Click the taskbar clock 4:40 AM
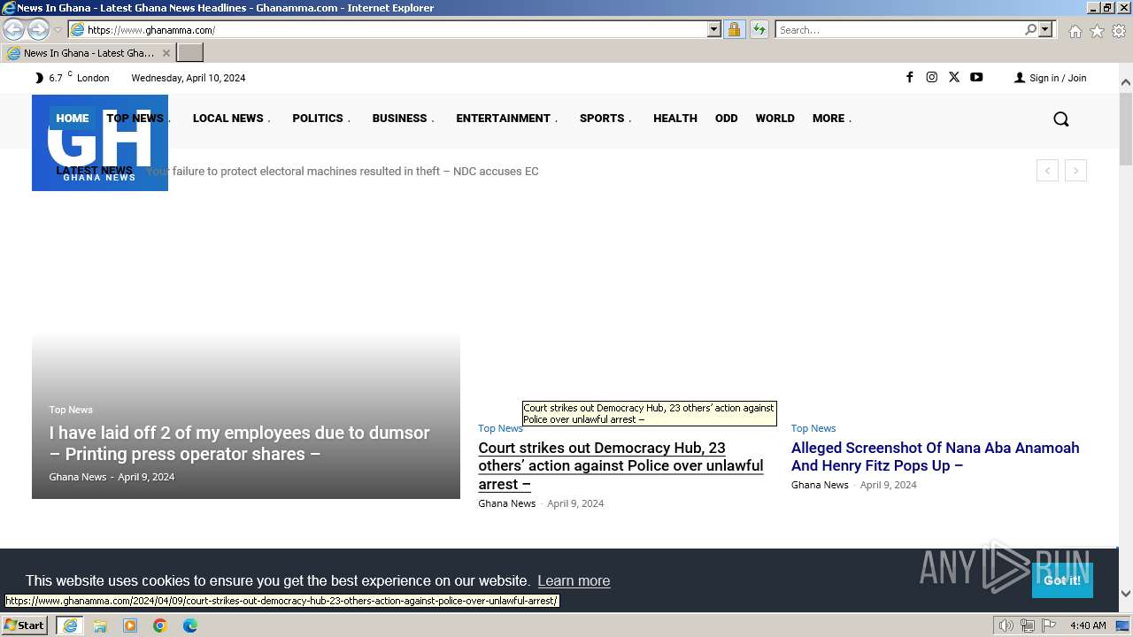The width and height of the screenshot is (1133, 637). 1088,625
